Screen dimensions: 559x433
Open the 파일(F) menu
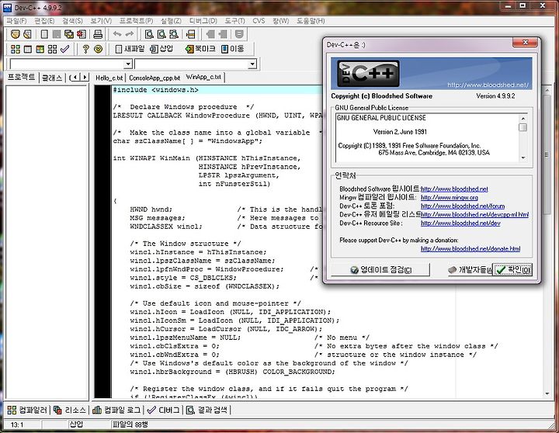coord(16,21)
